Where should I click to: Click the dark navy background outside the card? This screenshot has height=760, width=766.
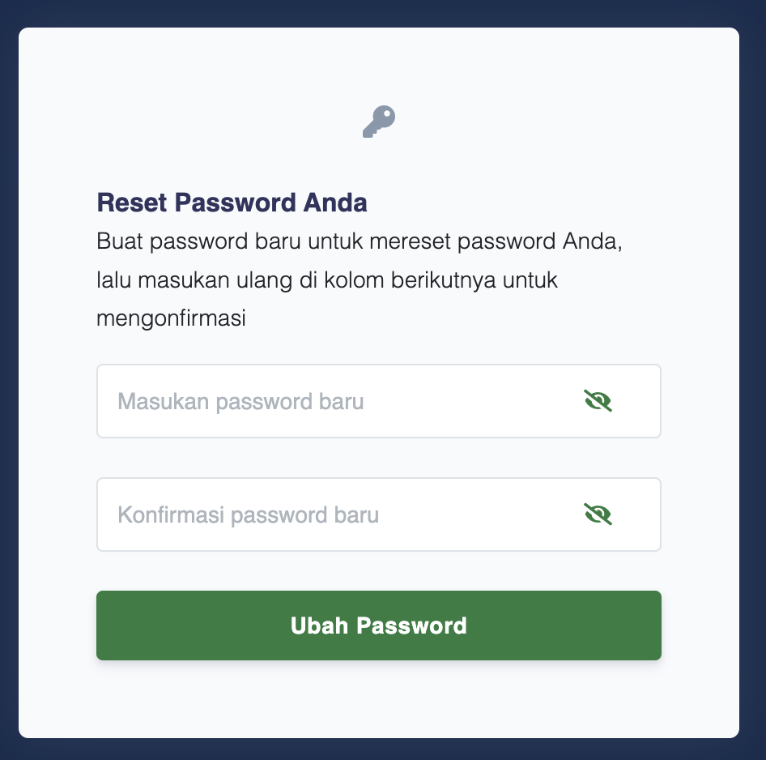pyautogui.click(x=8, y=381)
